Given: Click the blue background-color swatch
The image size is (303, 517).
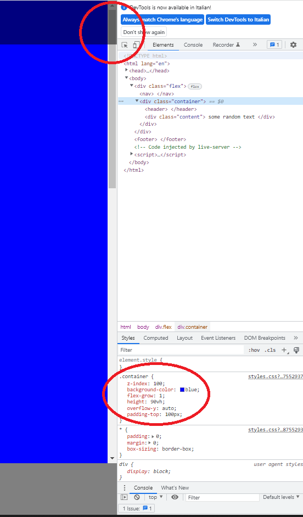Looking at the screenshot, I should pos(182,390).
